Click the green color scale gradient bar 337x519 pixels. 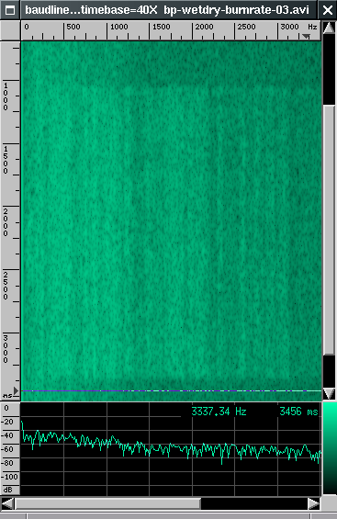[329, 448]
